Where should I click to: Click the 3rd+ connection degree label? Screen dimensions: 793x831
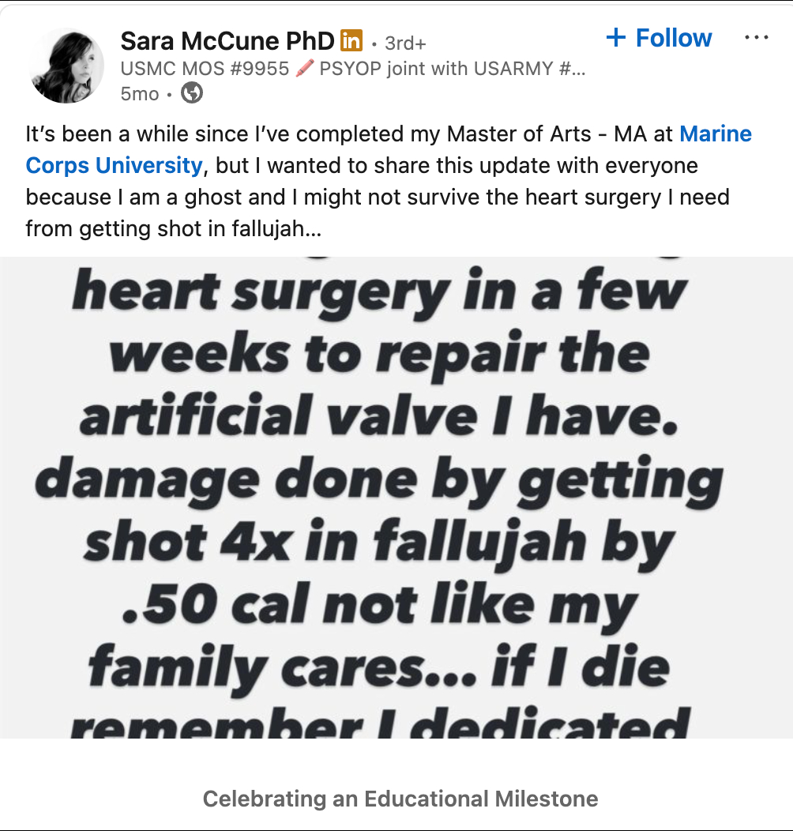405,43
